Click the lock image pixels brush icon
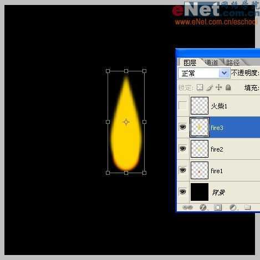Viewport: 260px width, 260px height. point(210,87)
